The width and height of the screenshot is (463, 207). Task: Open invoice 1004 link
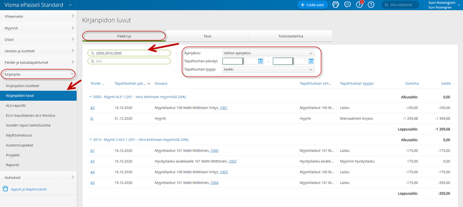[x=215, y=183]
